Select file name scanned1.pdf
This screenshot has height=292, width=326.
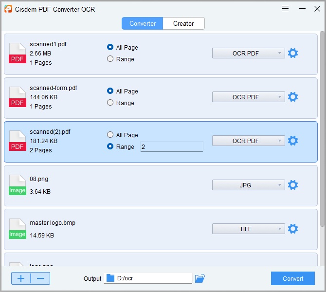tap(48, 44)
